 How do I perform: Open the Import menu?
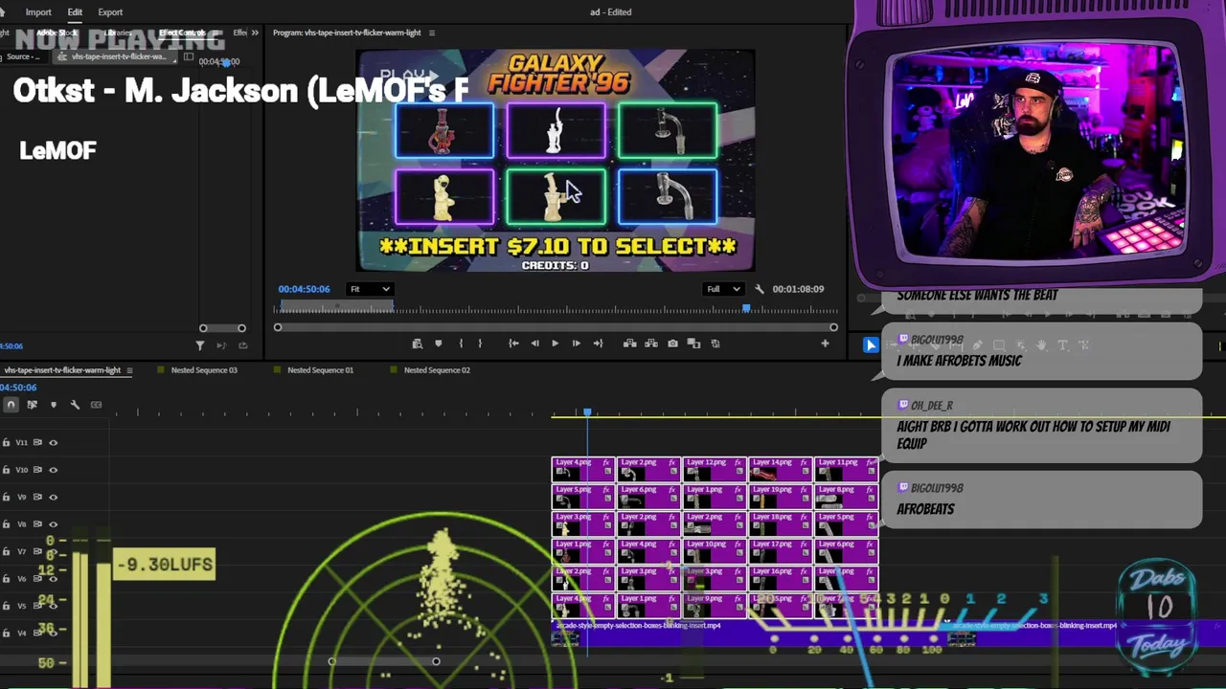[x=38, y=12]
